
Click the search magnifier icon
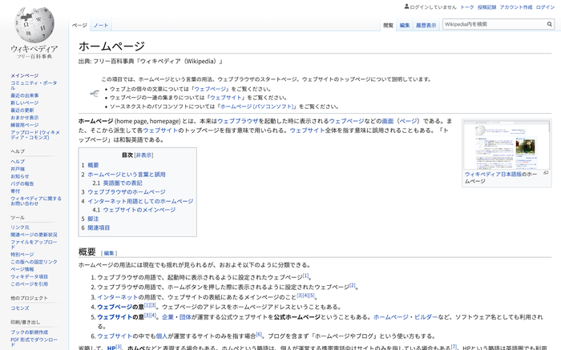(x=549, y=24)
